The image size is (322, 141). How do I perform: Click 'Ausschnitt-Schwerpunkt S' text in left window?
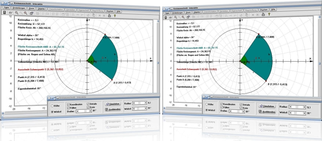(x=32, y=69)
